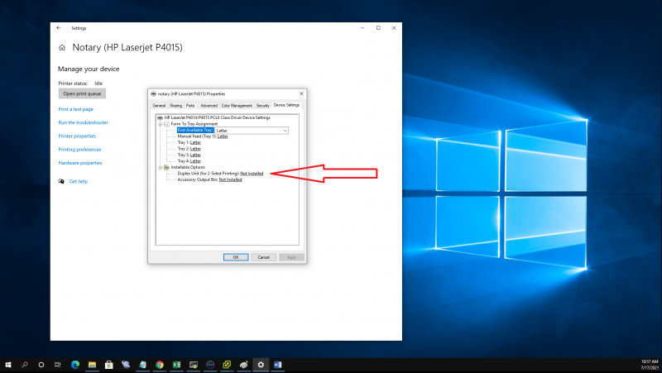Open First Available Tray Letter dropdown
This screenshot has width=662, height=373.
pyautogui.click(x=285, y=131)
